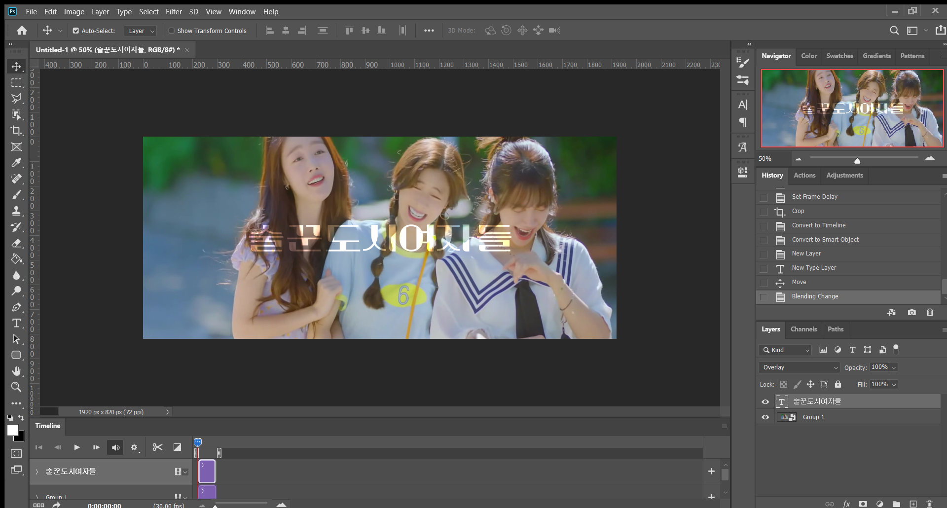Click the timeline zoom slider handle
Image resolution: width=947 pixels, height=508 pixels.
click(215, 505)
